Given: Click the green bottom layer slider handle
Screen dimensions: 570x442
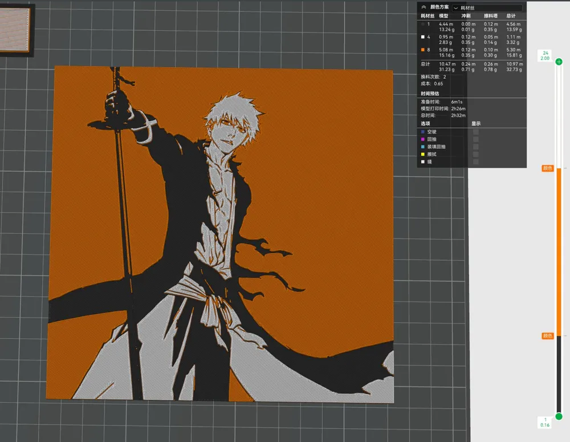Looking at the screenshot, I should [x=559, y=416].
